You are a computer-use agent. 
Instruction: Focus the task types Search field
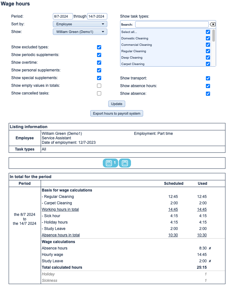point(172,24)
